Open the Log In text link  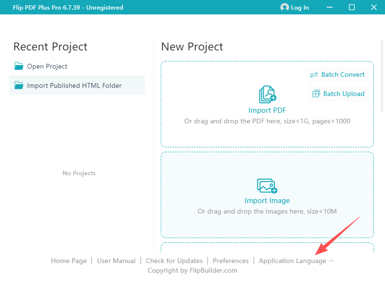tap(300, 8)
